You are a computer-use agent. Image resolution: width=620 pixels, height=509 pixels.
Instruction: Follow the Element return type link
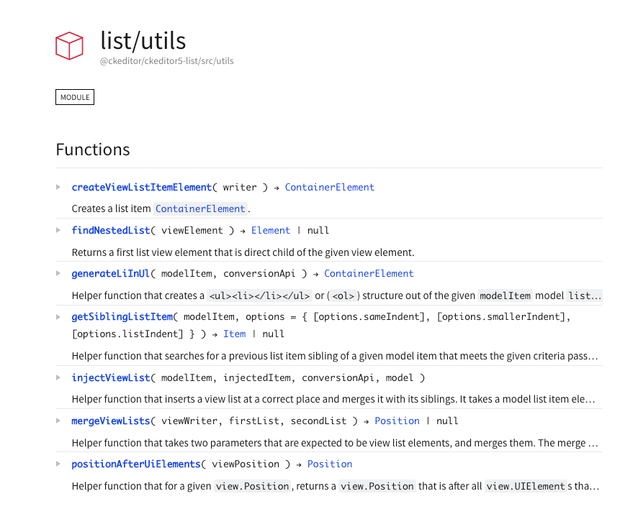tap(271, 230)
